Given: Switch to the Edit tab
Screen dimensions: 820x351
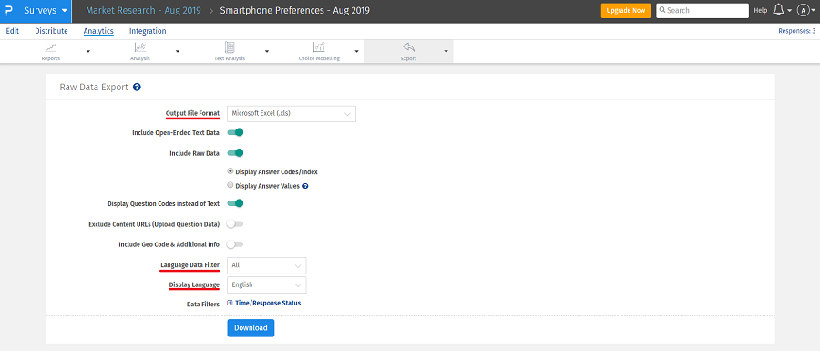Looking at the screenshot, I should pos(13,31).
